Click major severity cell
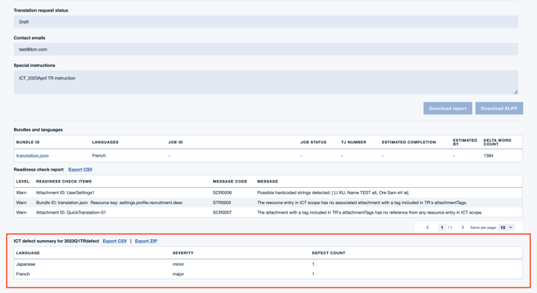537x293 pixels. pyautogui.click(x=178, y=274)
